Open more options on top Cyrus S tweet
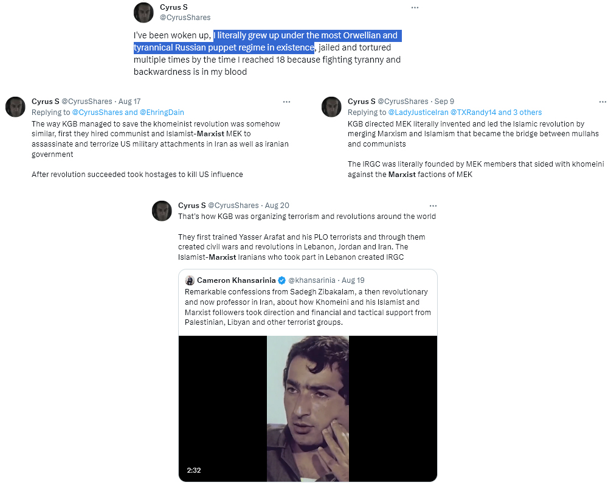 415,7
